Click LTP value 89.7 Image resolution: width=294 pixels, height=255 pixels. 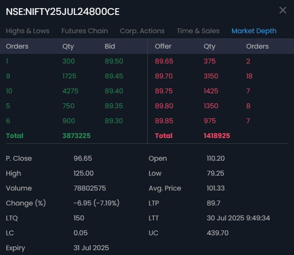[214, 203]
